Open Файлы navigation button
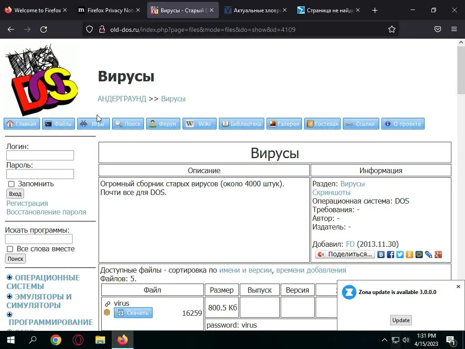The image size is (465, 349). pos(58,124)
